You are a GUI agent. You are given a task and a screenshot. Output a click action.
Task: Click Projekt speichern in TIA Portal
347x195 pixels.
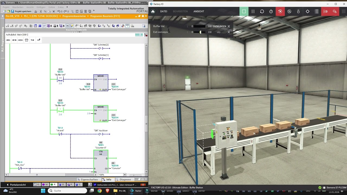(21, 11)
